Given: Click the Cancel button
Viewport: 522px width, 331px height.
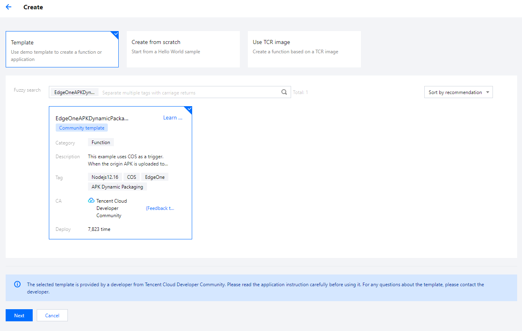Looking at the screenshot, I should pos(52,315).
